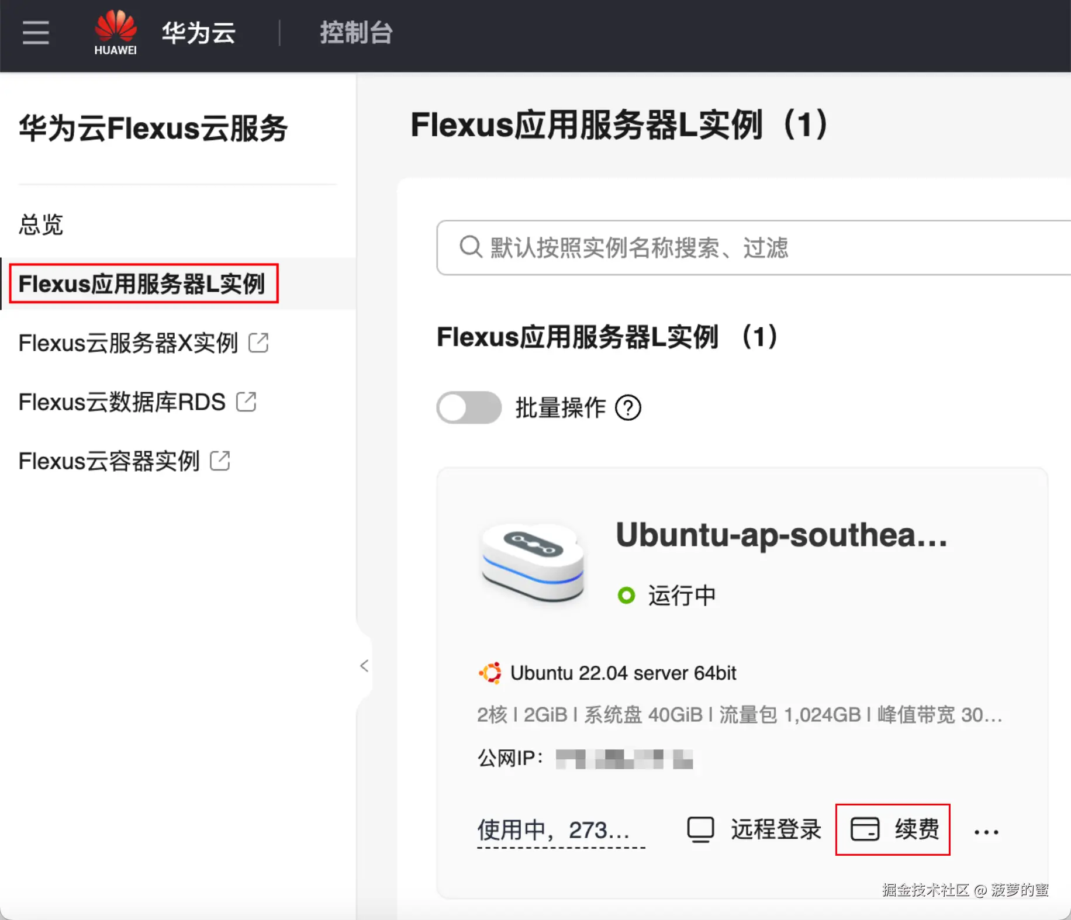Screen dimensions: 1071x920
Task: Open the Ubuntu-ap-southea... instance name
Action: (782, 535)
